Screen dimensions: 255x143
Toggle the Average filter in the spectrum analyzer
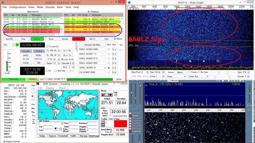tap(130, 113)
